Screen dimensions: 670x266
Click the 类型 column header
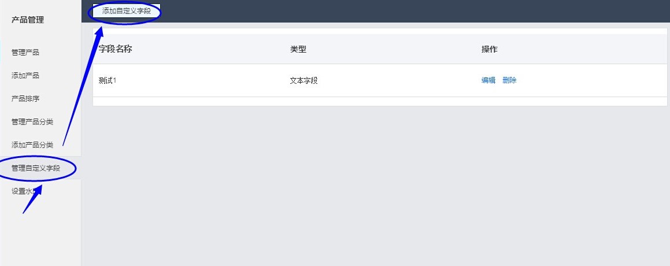click(298, 49)
